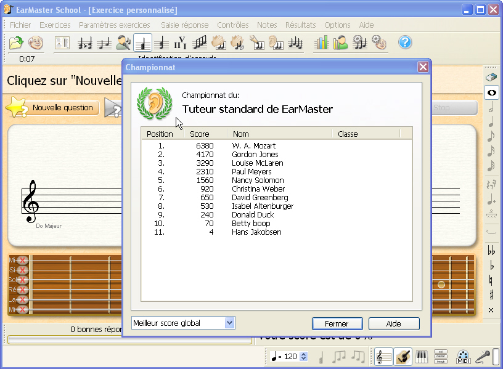Viewport: 503px width, 369px height.
Task: Select the interval identification exercise icon
Action: [x=104, y=43]
